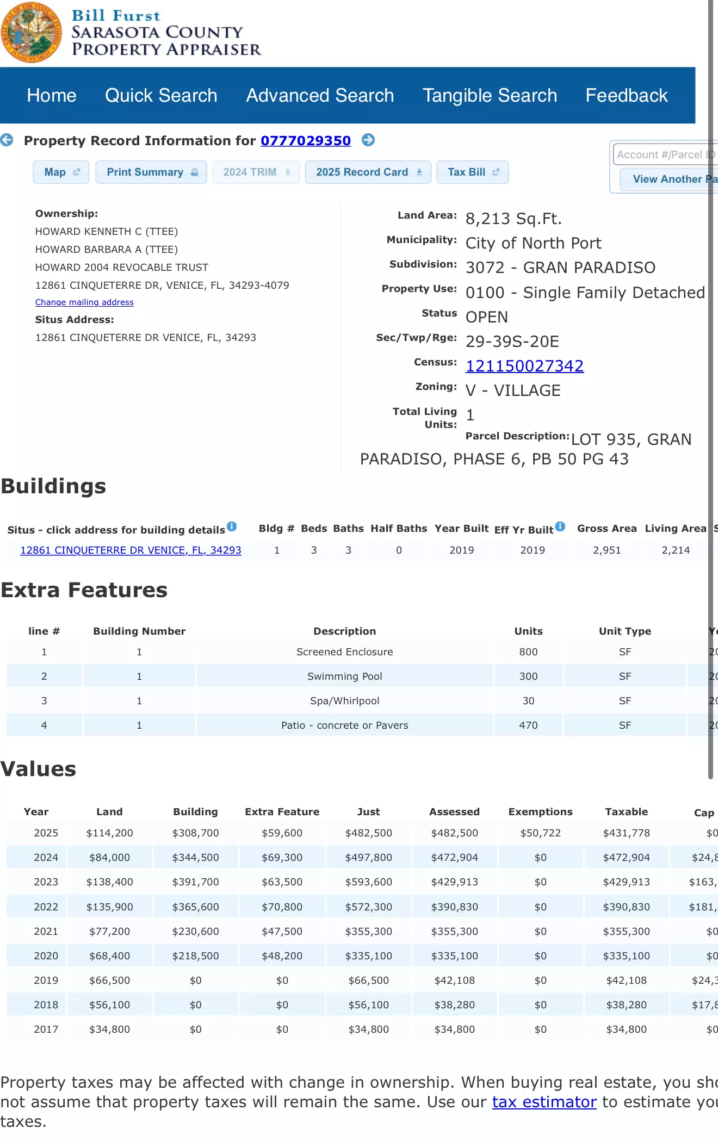Click the previous parcel arrow icon
Screen dimensions: 718x1141
[7, 140]
